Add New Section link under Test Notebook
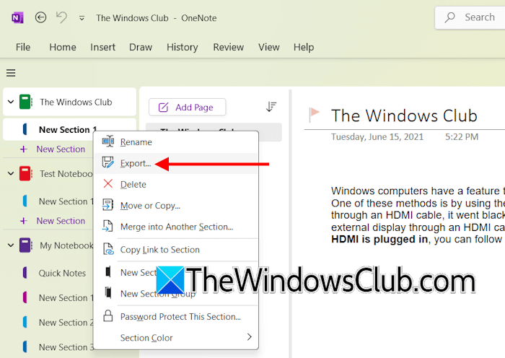The image size is (505, 358). 61,221
